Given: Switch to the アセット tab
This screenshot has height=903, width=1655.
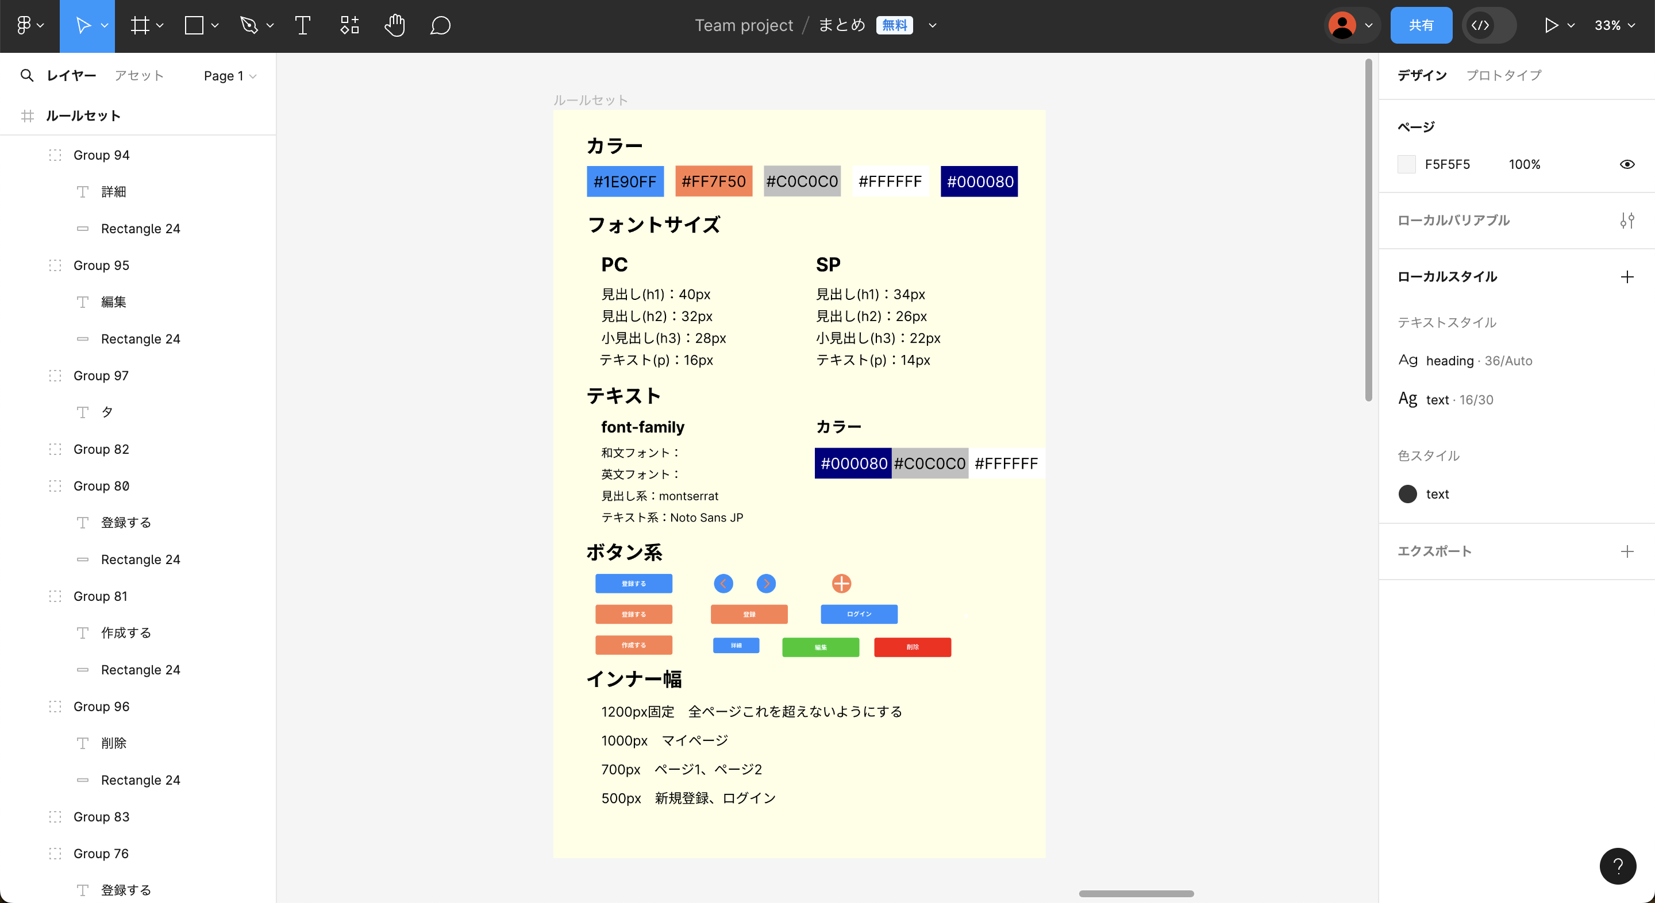Looking at the screenshot, I should click(x=140, y=75).
